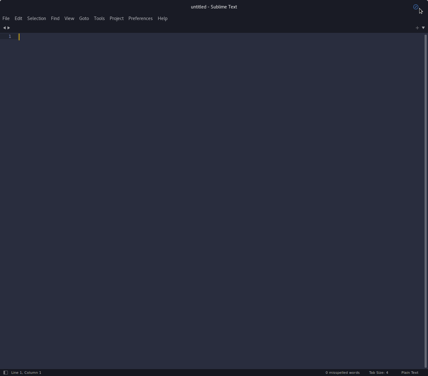Toggle the sidebar from the status bar icon

pyautogui.click(x=5, y=373)
